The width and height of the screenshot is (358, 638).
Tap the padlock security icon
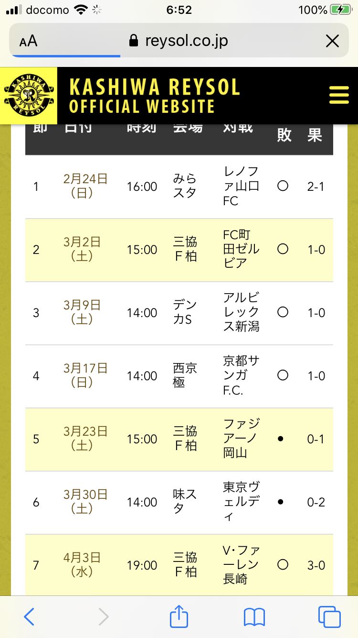coord(134,41)
